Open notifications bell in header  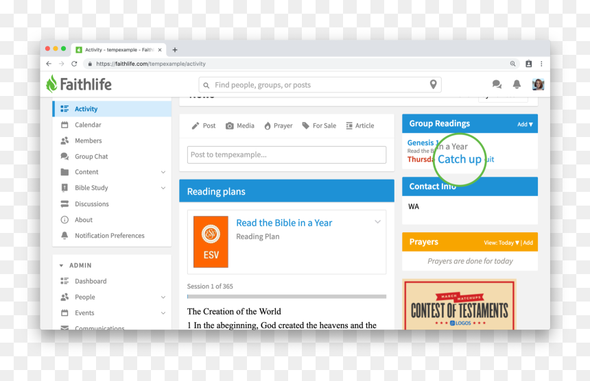point(517,84)
